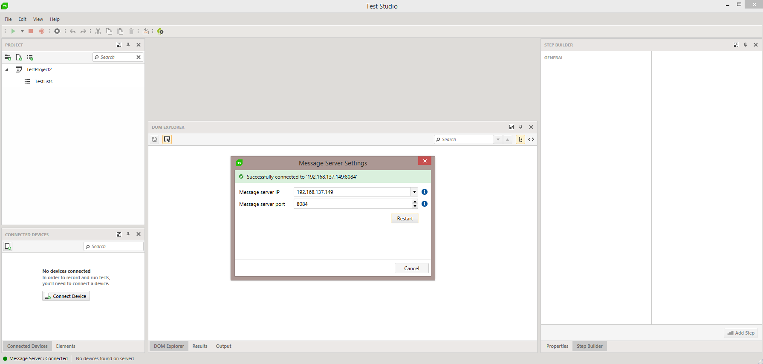Click the Delete trash can icon
763x364 pixels.
tap(131, 31)
